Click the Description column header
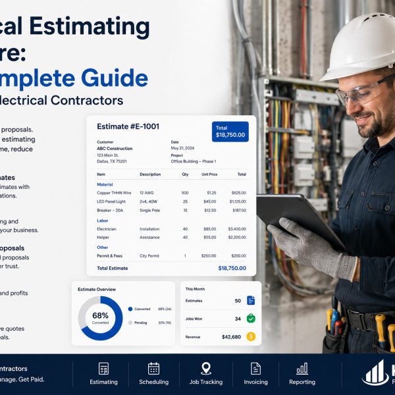This screenshot has height=395, width=395. click(x=150, y=174)
